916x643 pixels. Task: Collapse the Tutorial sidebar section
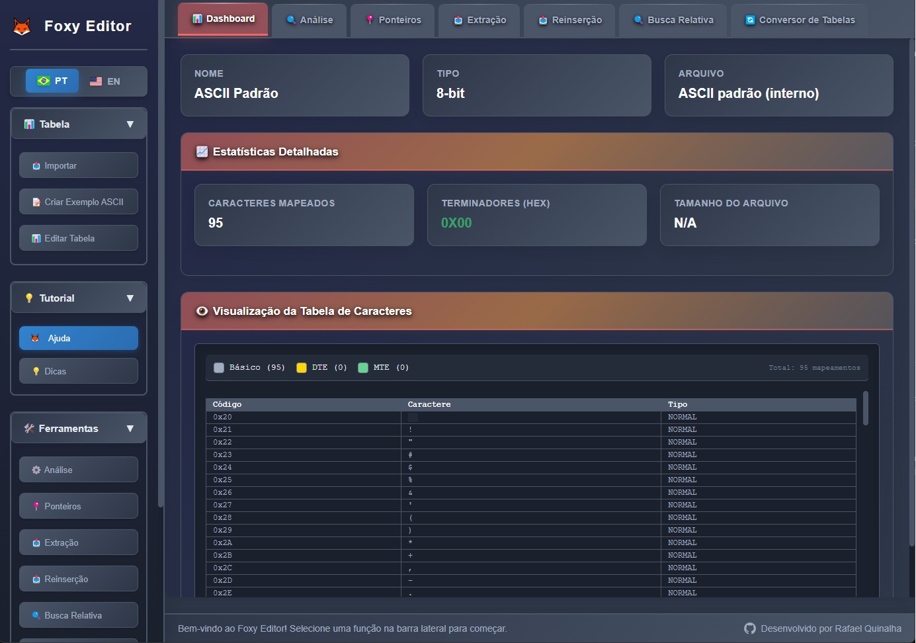coord(130,298)
